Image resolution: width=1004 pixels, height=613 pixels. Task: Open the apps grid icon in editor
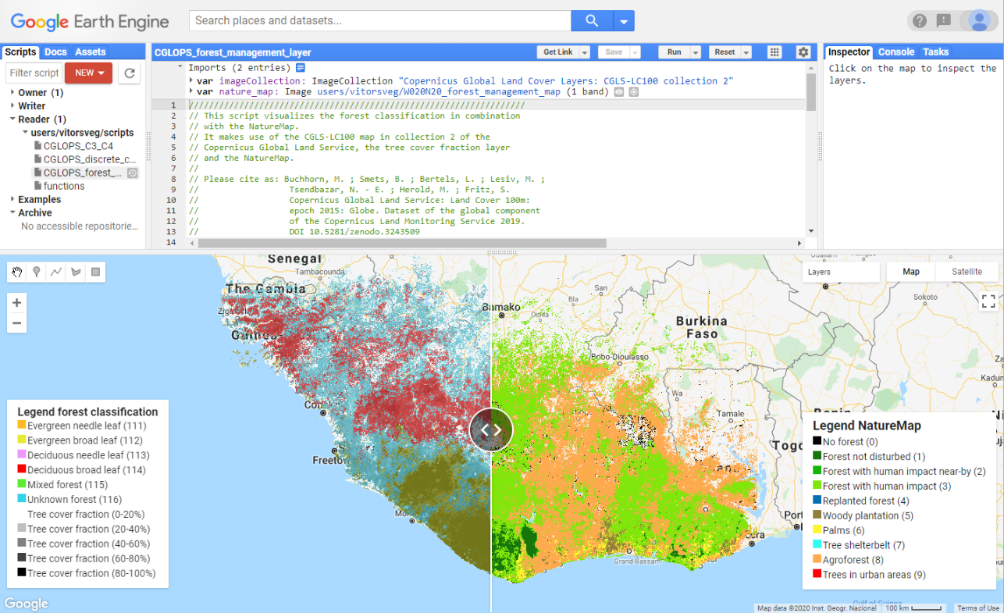(x=774, y=52)
